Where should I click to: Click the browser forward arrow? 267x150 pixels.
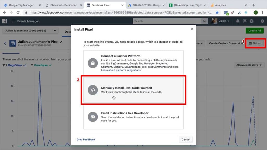11,12
